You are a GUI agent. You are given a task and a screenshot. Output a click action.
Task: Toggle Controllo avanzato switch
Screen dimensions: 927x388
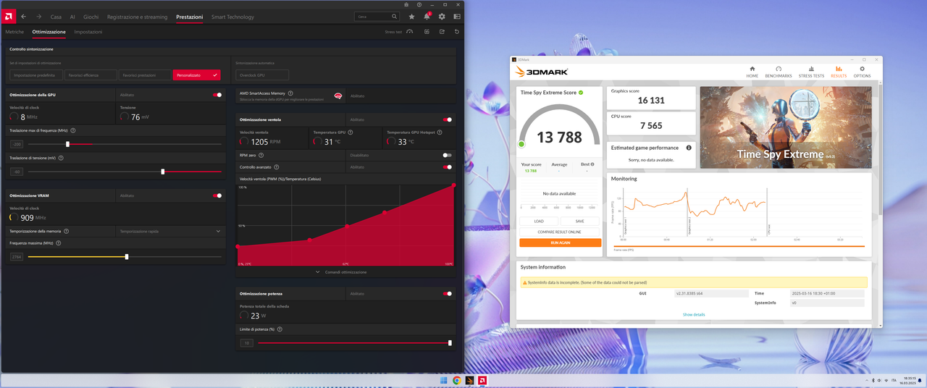(x=448, y=167)
